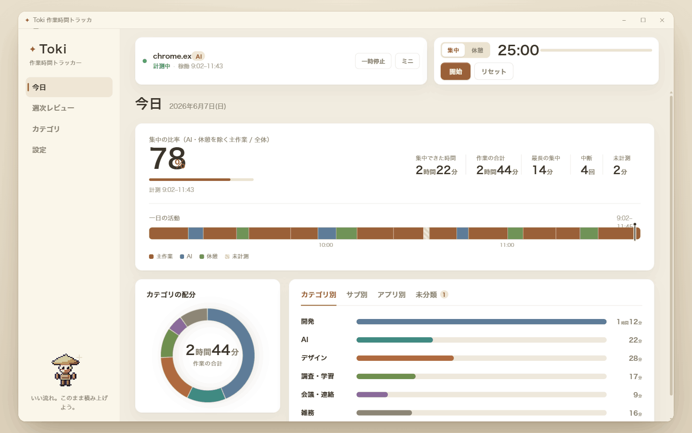
Task: Click the 78% focus ratio value
Action: pos(167,158)
